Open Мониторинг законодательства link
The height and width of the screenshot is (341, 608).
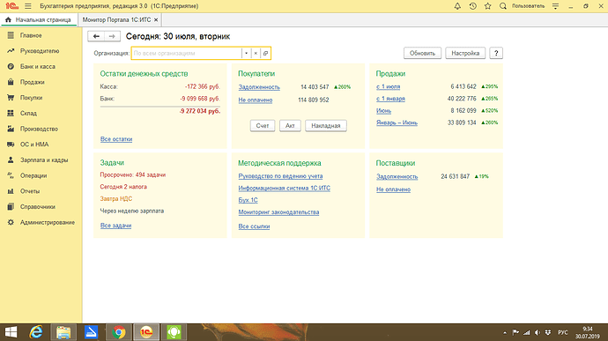pyautogui.click(x=278, y=212)
